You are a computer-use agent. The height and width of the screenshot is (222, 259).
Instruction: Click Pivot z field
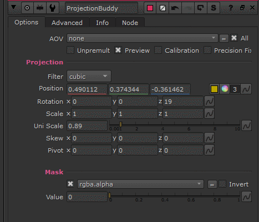point(183,150)
